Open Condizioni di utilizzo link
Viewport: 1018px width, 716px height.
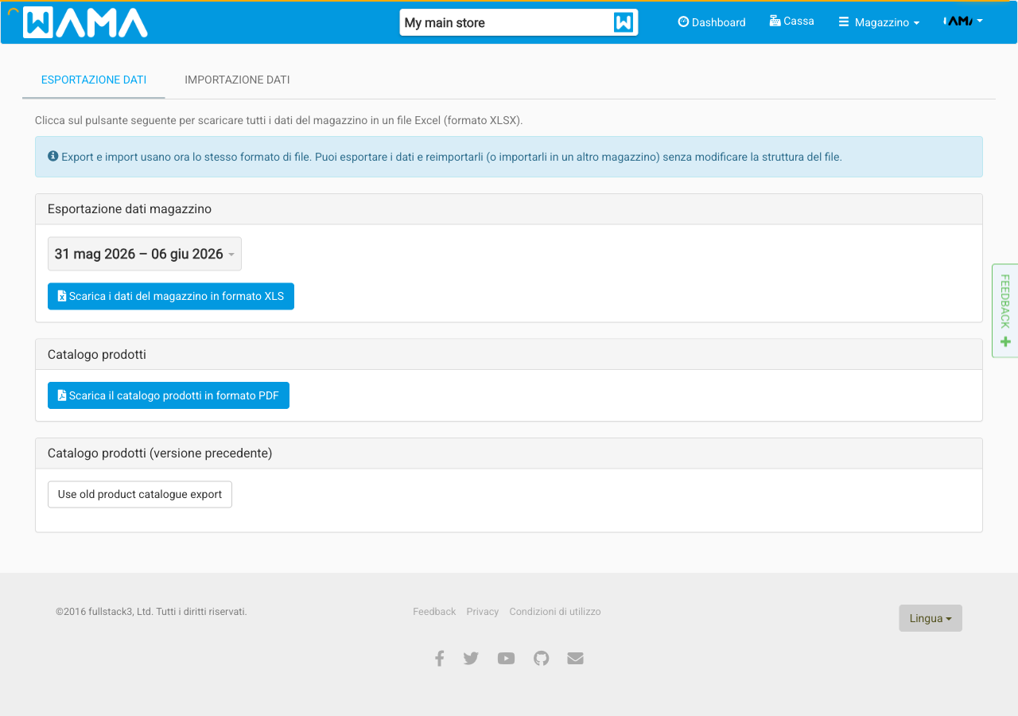click(x=555, y=612)
